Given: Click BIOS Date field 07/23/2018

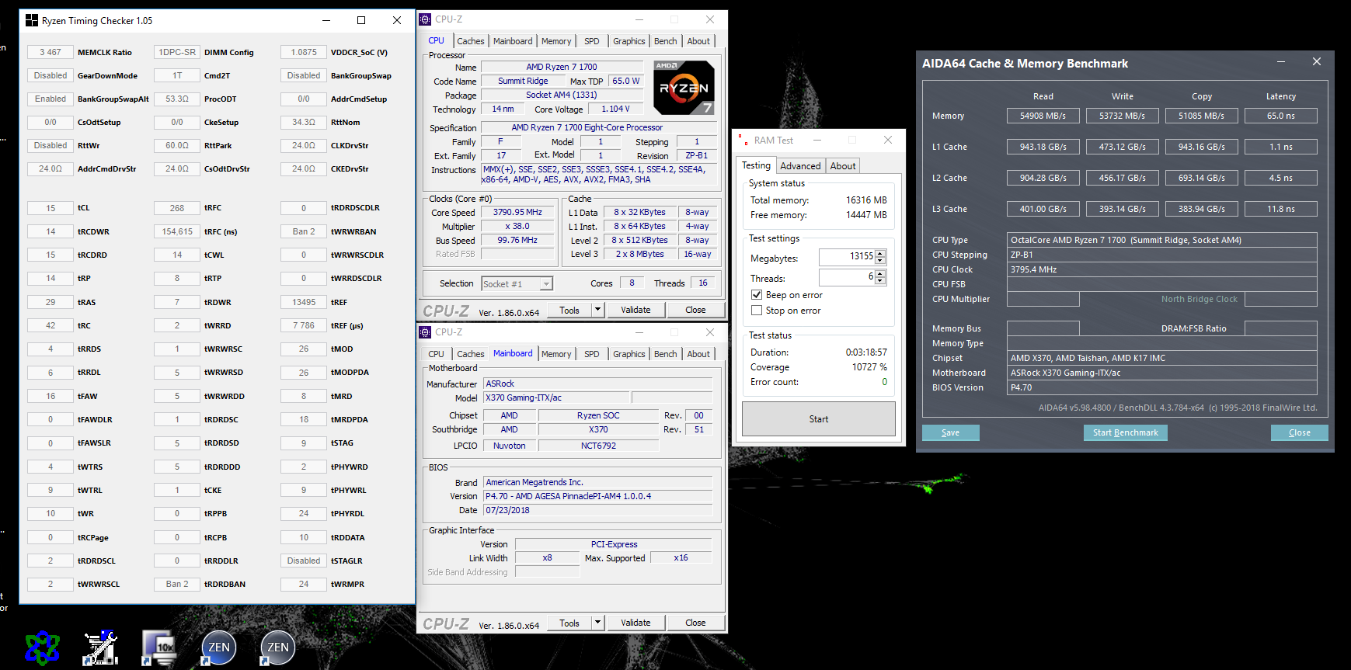Looking at the screenshot, I should click(x=597, y=510).
